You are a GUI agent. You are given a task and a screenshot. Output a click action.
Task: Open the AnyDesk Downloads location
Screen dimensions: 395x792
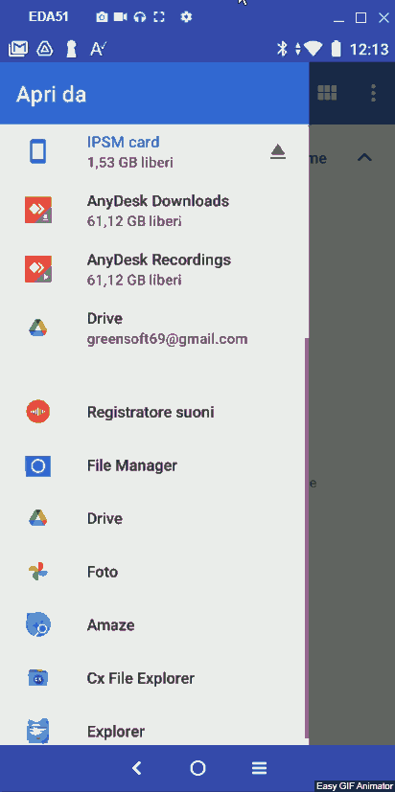(x=154, y=211)
